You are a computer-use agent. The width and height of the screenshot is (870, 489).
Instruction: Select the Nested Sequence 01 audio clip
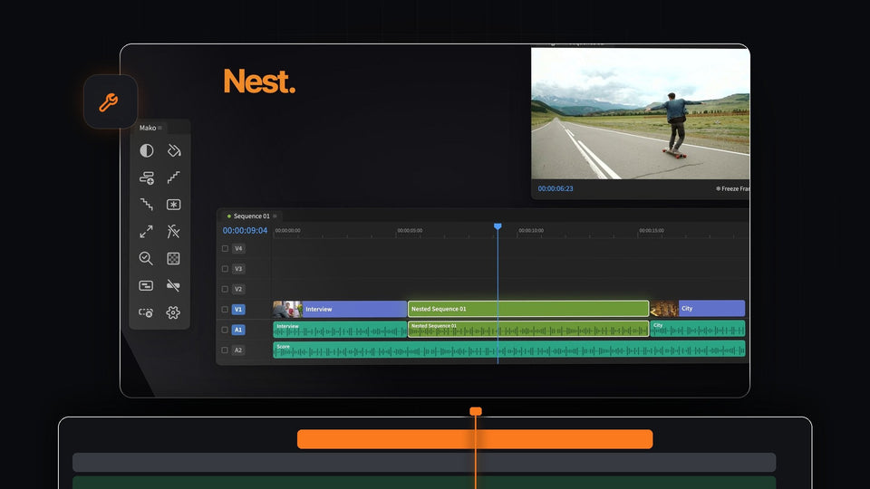(528, 329)
